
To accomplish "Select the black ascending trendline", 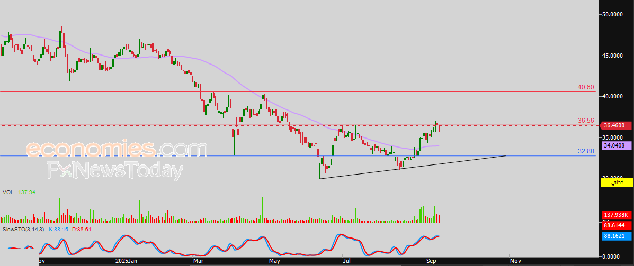I will pos(413,167).
